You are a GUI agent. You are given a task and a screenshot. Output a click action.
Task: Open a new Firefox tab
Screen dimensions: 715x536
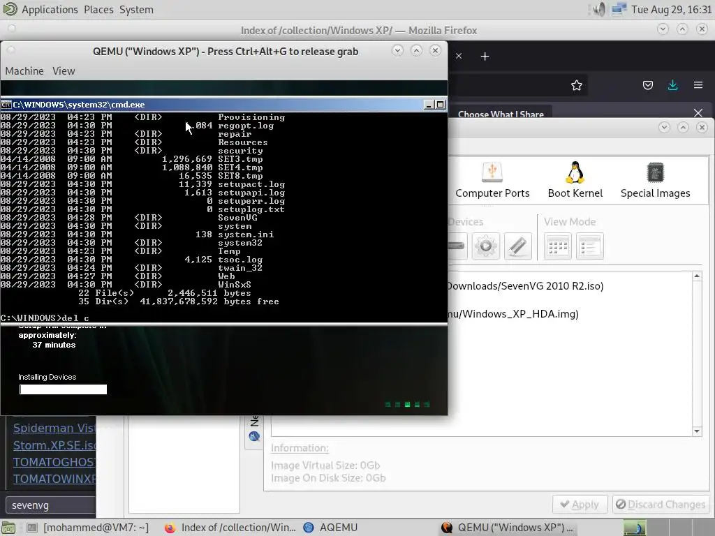[x=485, y=56]
